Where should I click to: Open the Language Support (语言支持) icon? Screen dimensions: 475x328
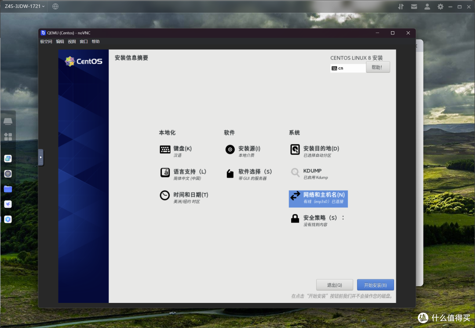(165, 172)
